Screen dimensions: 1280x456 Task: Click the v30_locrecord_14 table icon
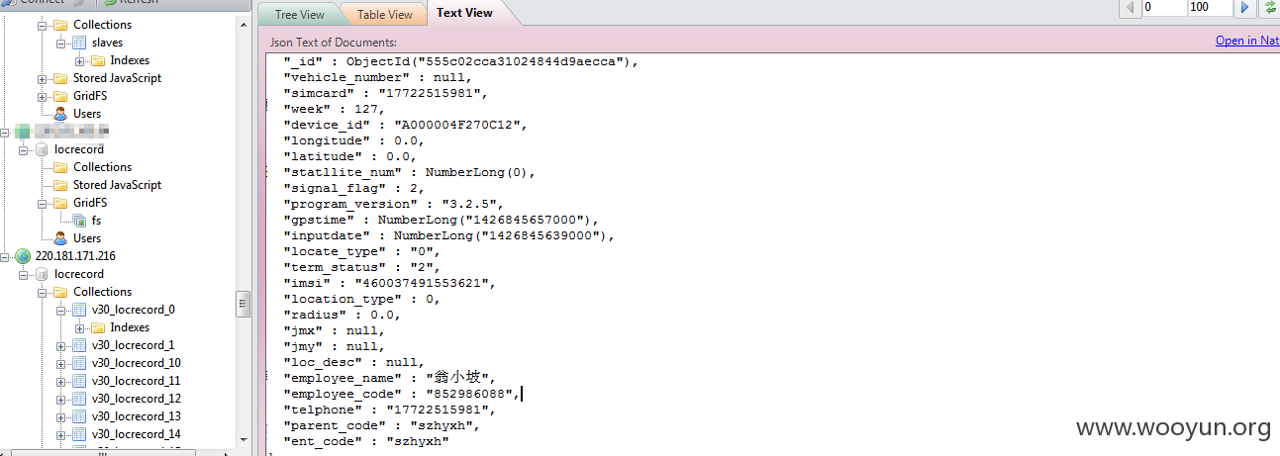[79, 434]
